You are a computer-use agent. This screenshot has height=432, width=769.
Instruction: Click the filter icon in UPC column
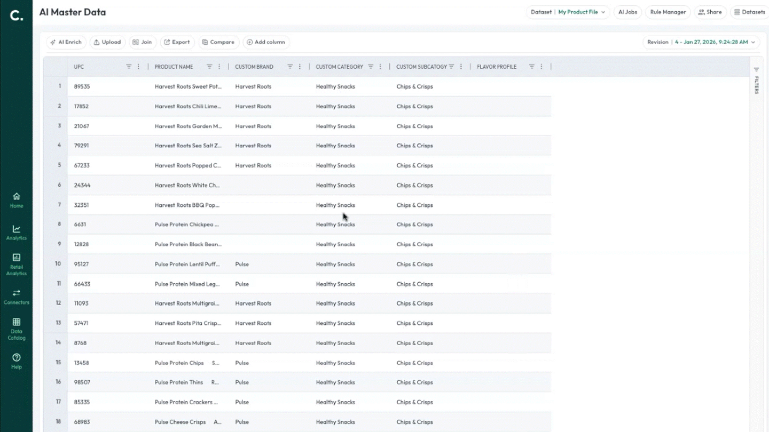click(129, 67)
